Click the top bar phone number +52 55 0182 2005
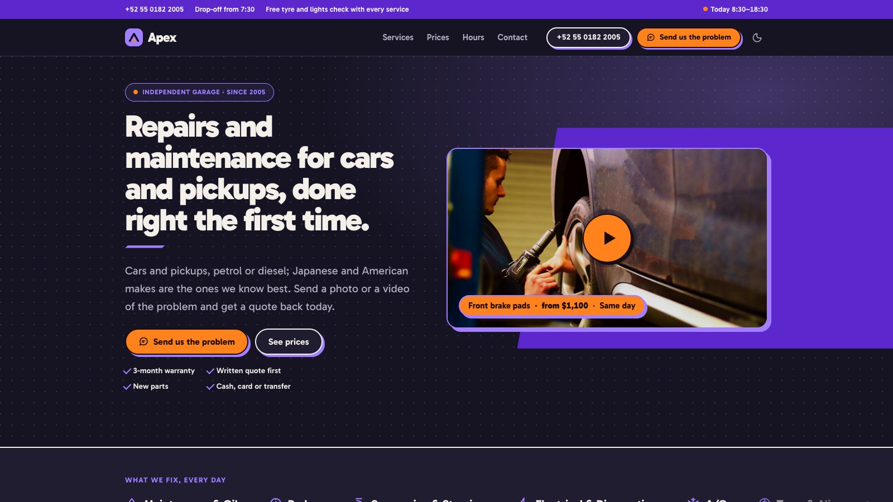The image size is (893, 502). point(154,9)
